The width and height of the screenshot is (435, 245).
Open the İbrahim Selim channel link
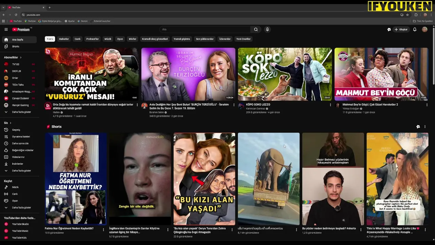157,112
